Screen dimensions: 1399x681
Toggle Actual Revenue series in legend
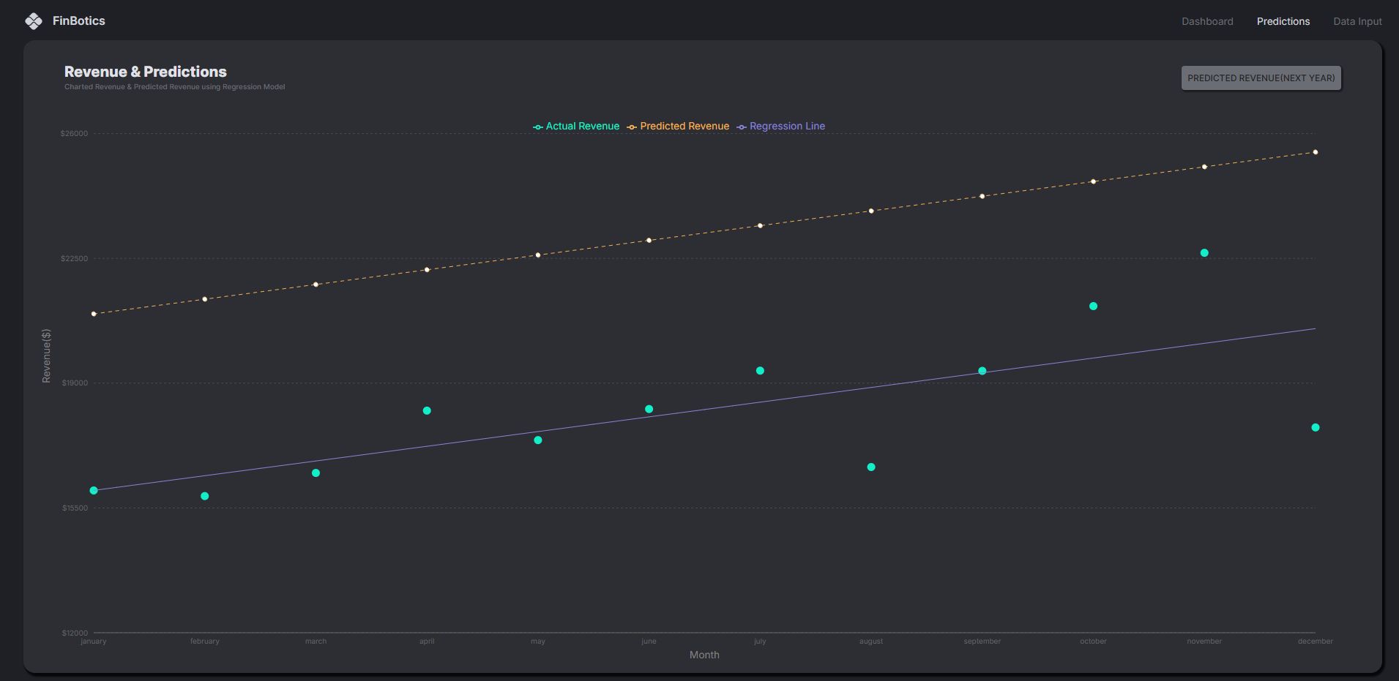[582, 127]
